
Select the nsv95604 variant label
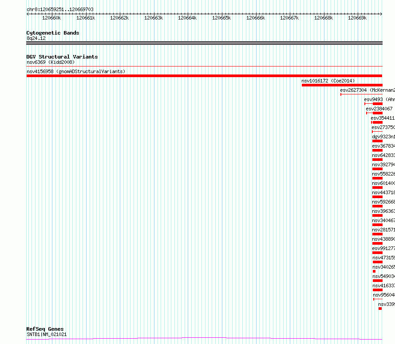(x=384, y=295)
